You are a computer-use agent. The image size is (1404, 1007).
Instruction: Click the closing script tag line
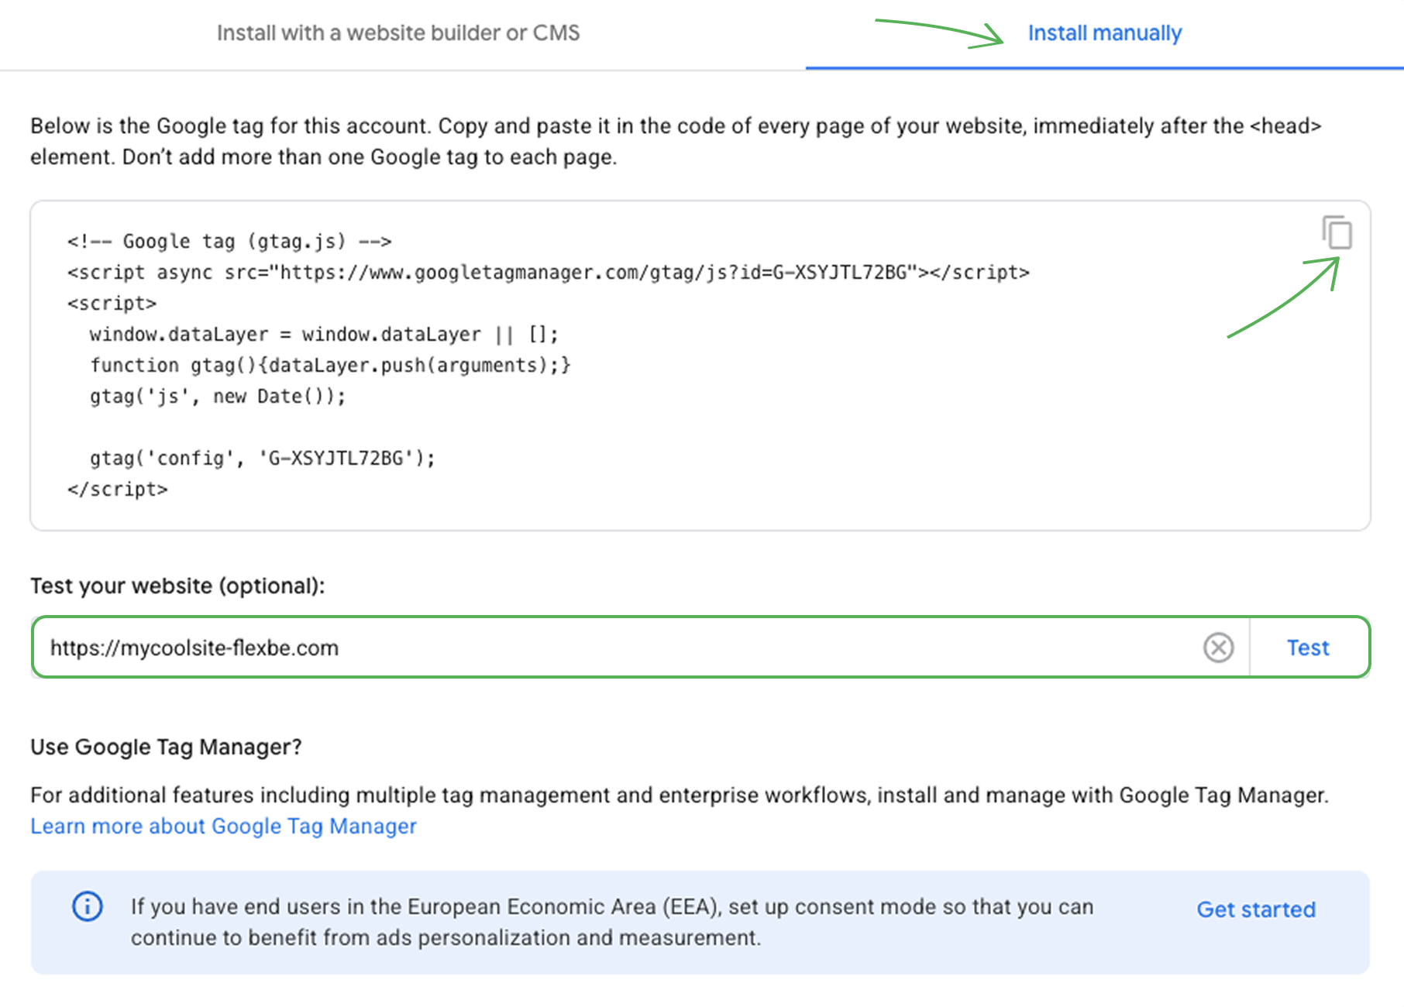tap(118, 490)
